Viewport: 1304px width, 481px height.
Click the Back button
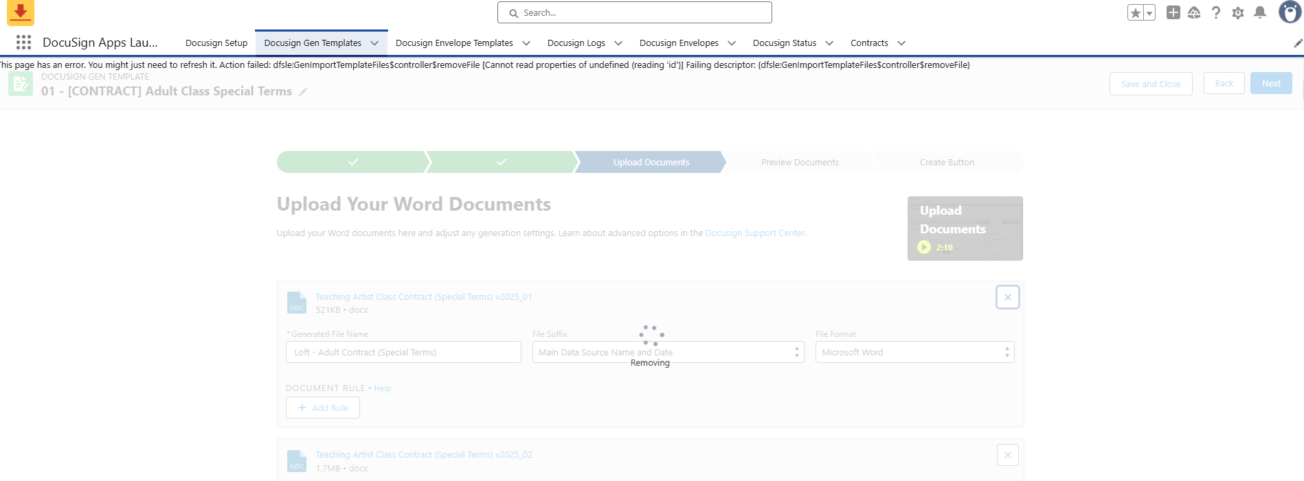pos(1224,84)
